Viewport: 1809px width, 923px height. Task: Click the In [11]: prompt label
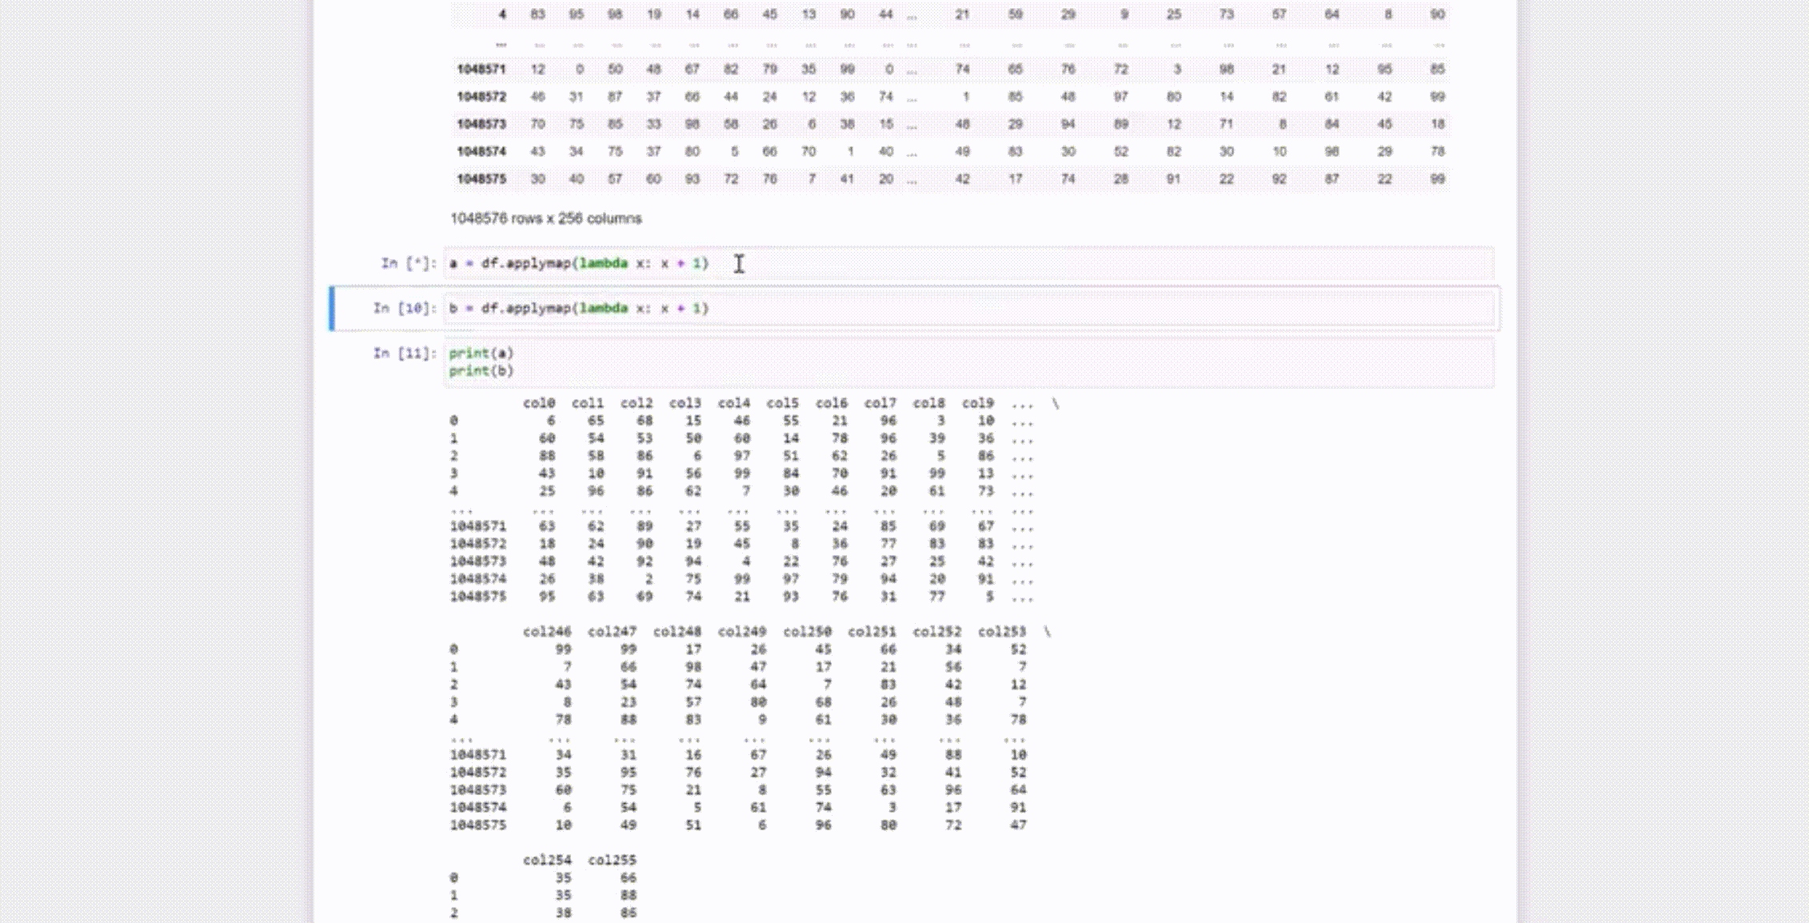coord(405,353)
